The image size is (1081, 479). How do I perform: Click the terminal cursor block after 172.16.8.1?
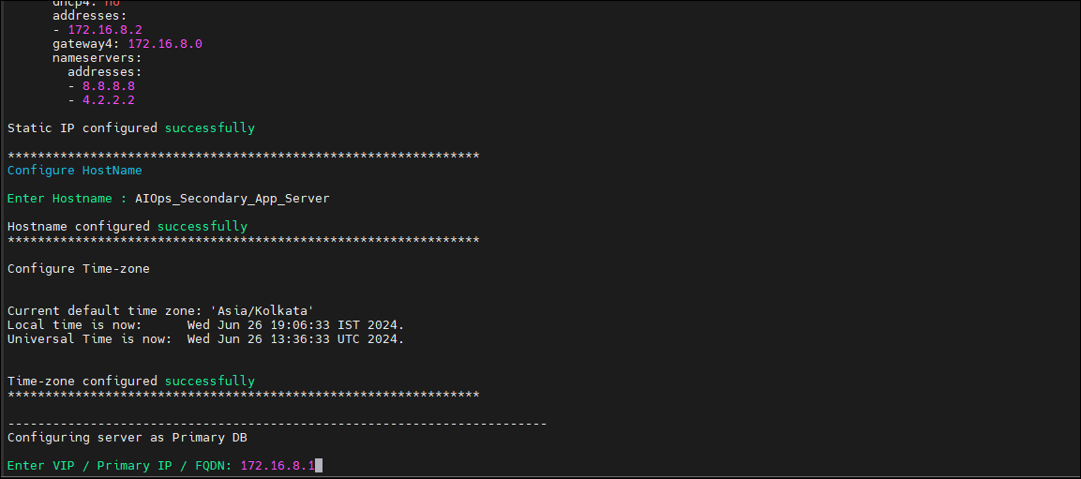319,466
